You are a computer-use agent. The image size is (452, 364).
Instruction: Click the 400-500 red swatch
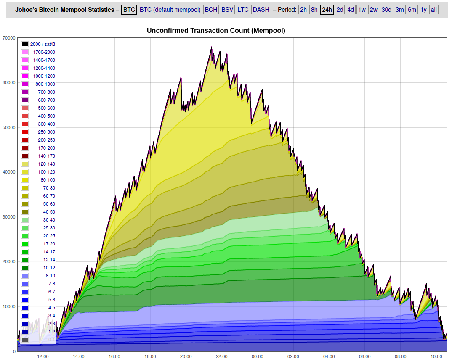pyautogui.click(x=25, y=116)
